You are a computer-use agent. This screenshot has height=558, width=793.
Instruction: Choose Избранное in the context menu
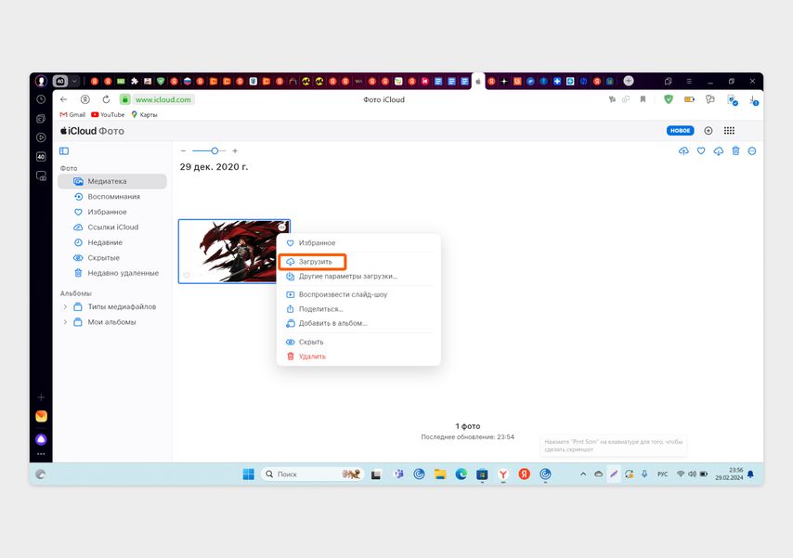pos(358,243)
